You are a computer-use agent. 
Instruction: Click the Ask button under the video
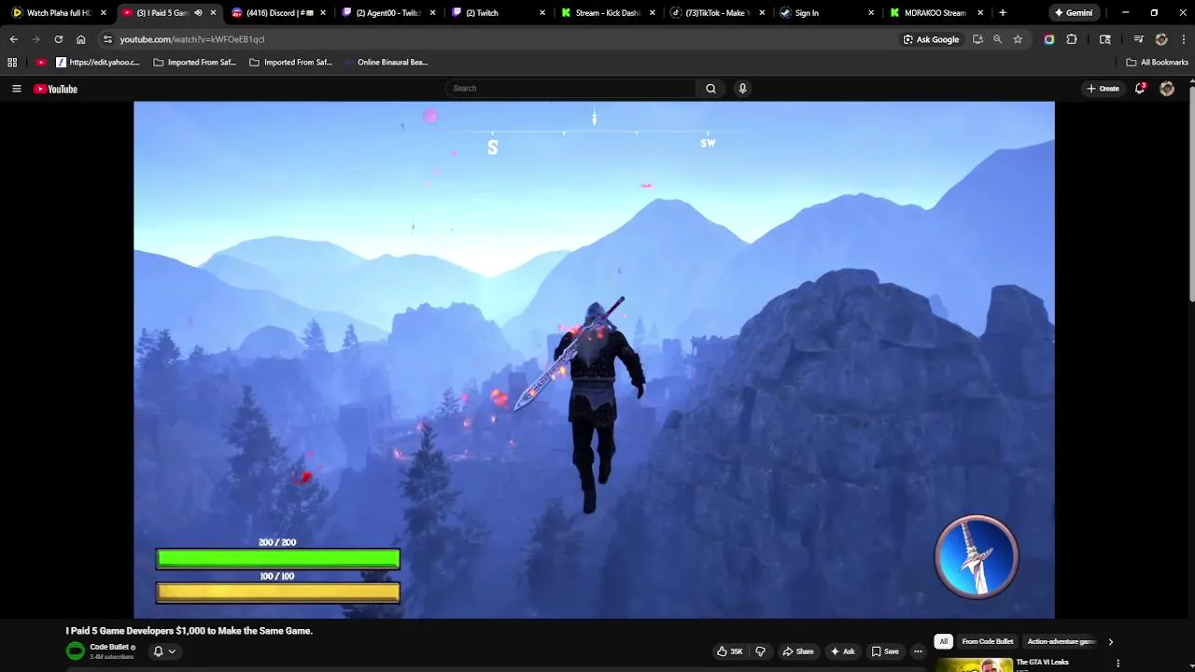tap(842, 651)
